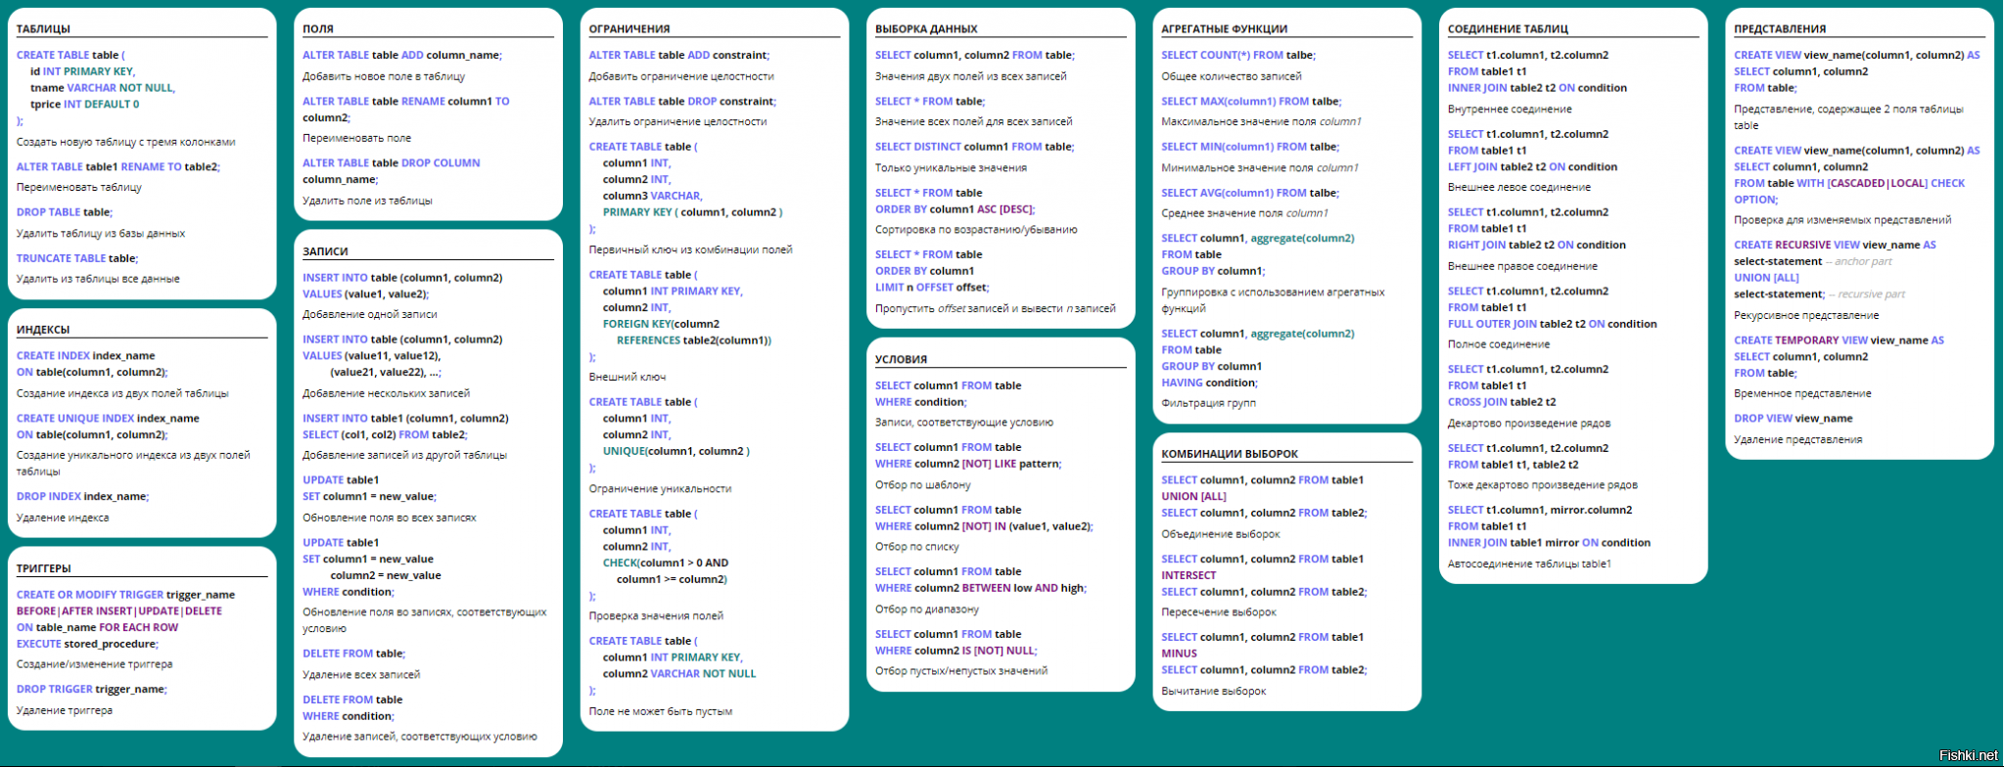Image resolution: width=2004 pixels, height=767 pixels.
Task: Click the DROP INDEX index_name statement
Action: point(82,496)
